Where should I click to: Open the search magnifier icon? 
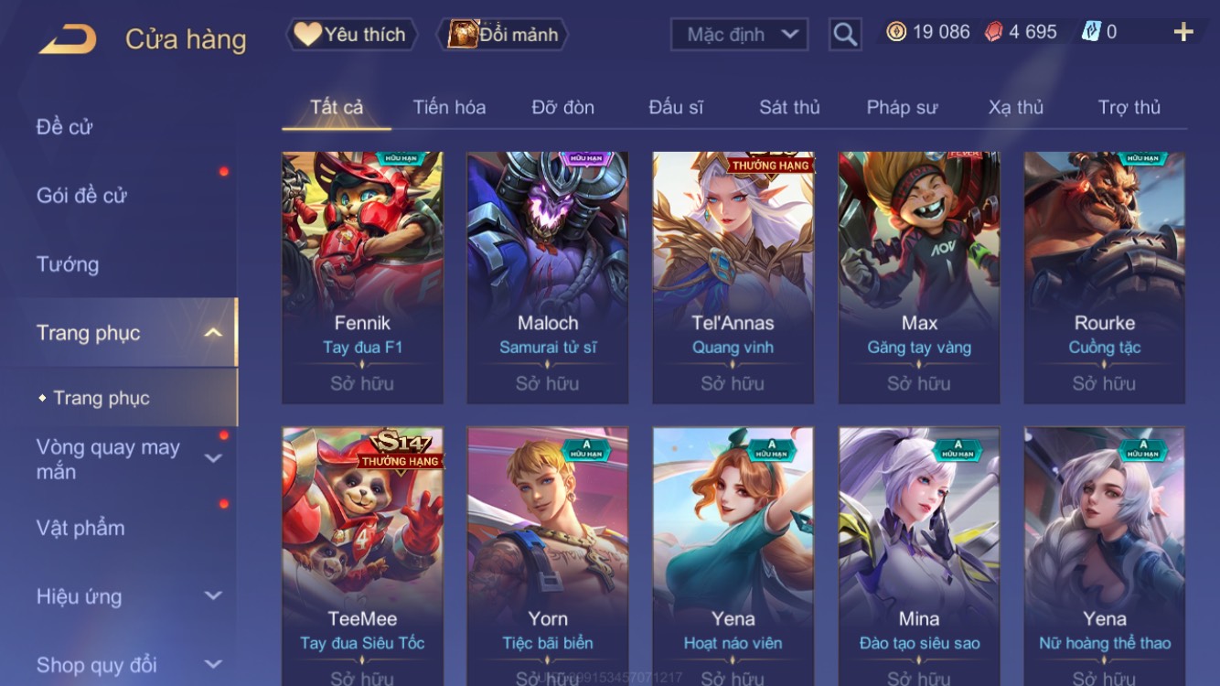[845, 35]
